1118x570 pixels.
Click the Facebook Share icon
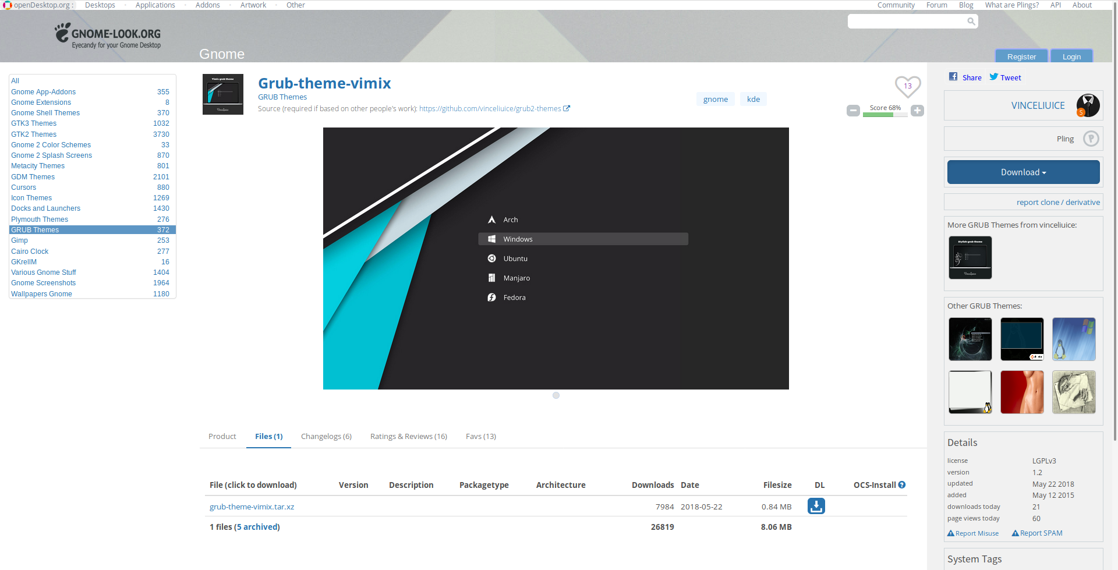click(953, 77)
